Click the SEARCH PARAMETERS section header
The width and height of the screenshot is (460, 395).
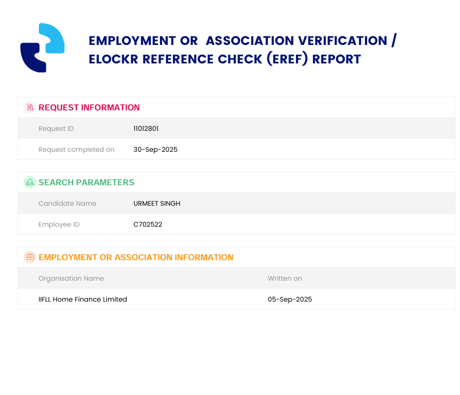[86, 182]
